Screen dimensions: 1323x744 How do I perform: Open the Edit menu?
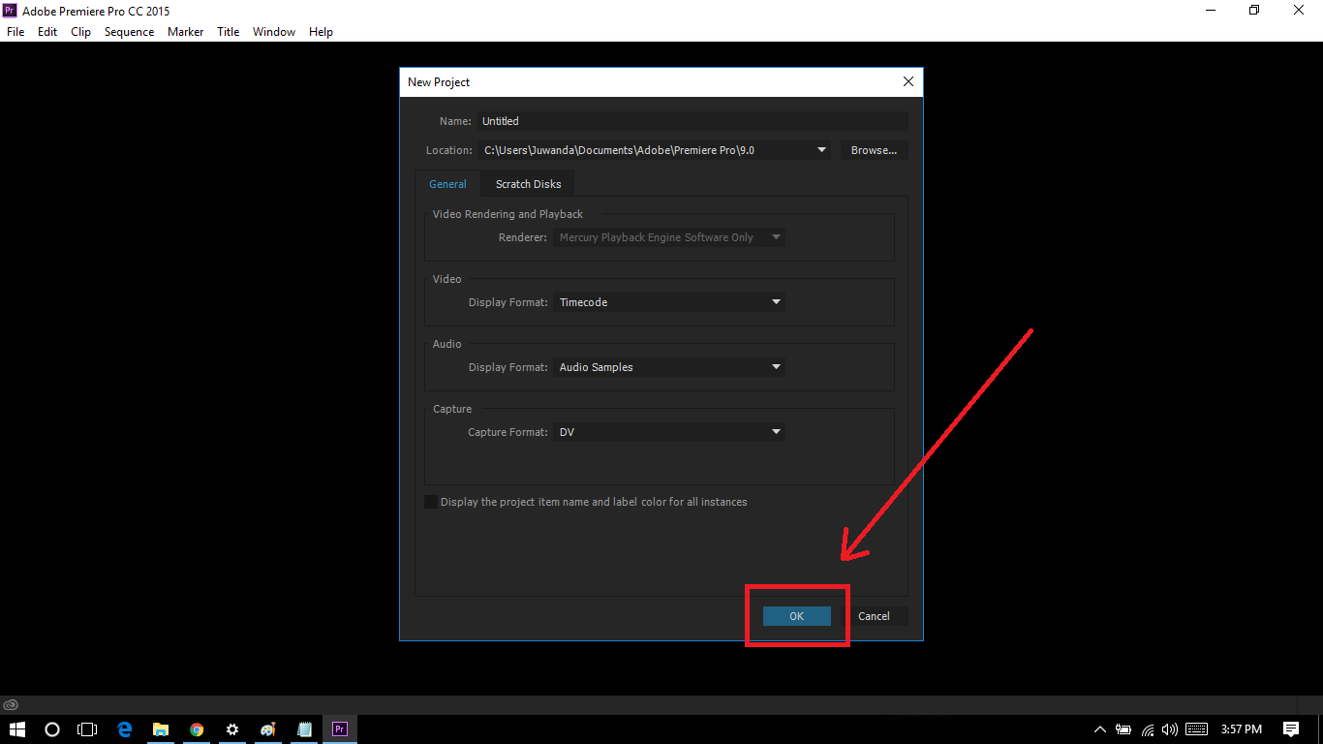pyautogui.click(x=47, y=32)
